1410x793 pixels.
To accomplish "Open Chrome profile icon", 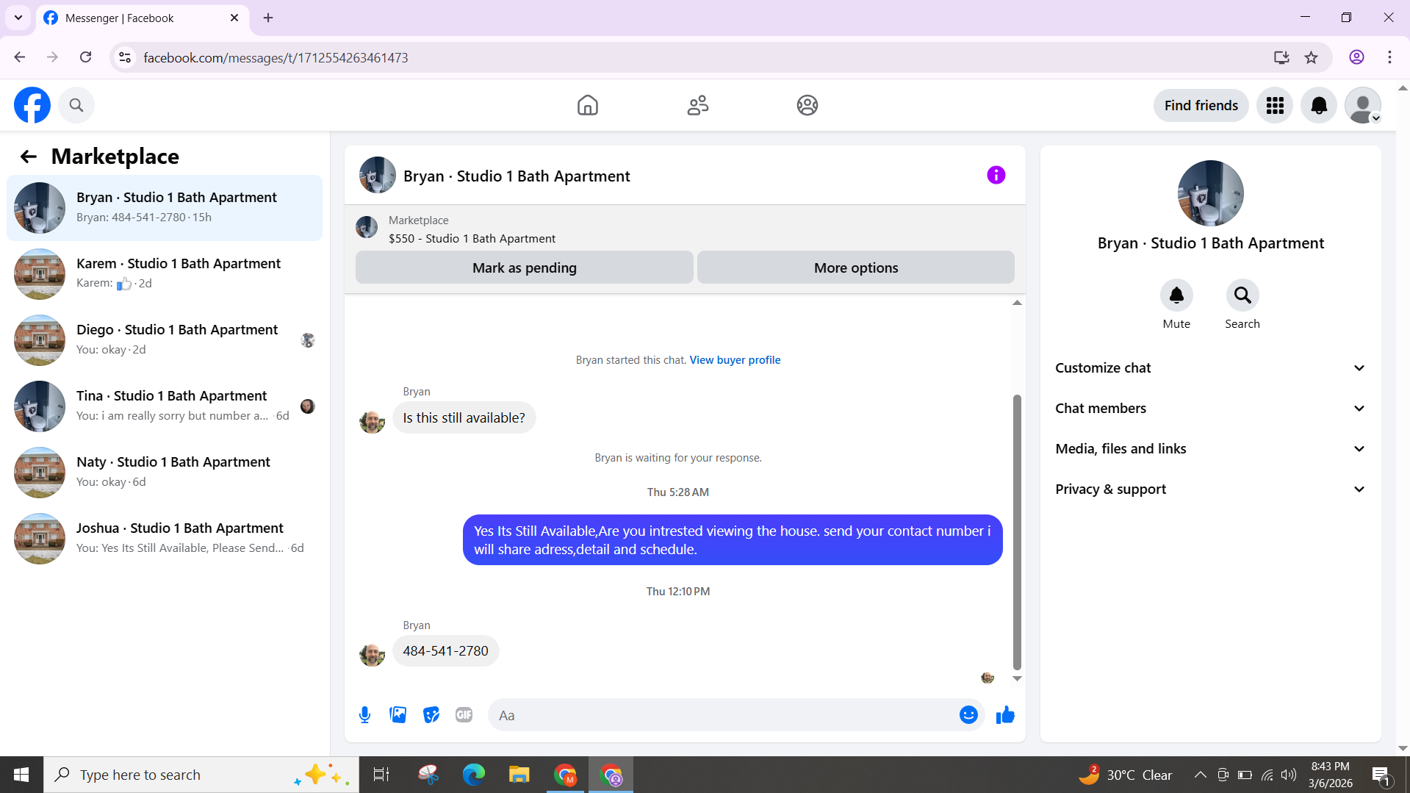I will click(x=1356, y=57).
